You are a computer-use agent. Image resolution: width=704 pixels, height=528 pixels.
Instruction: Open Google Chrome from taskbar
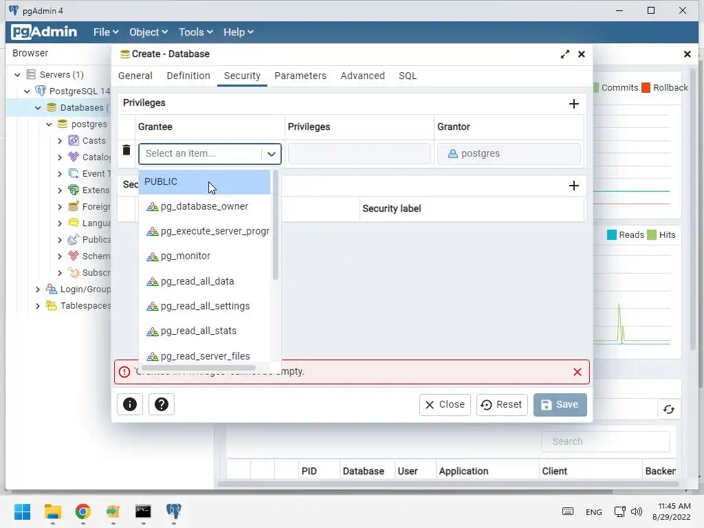click(82, 511)
